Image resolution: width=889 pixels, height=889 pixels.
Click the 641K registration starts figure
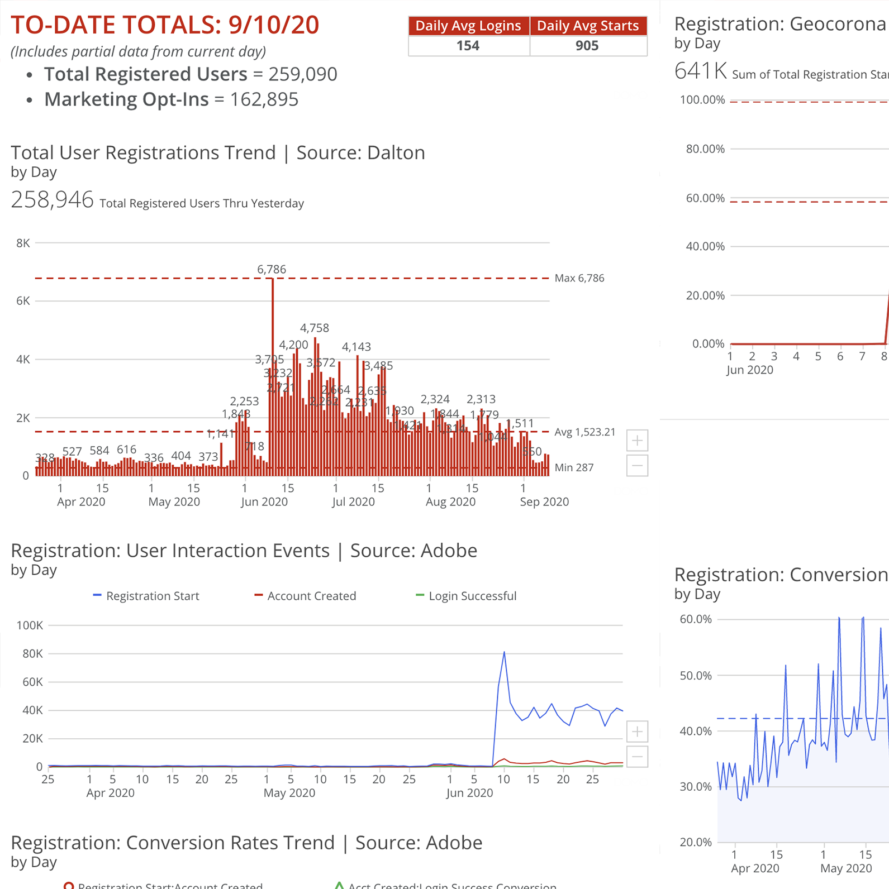701,71
